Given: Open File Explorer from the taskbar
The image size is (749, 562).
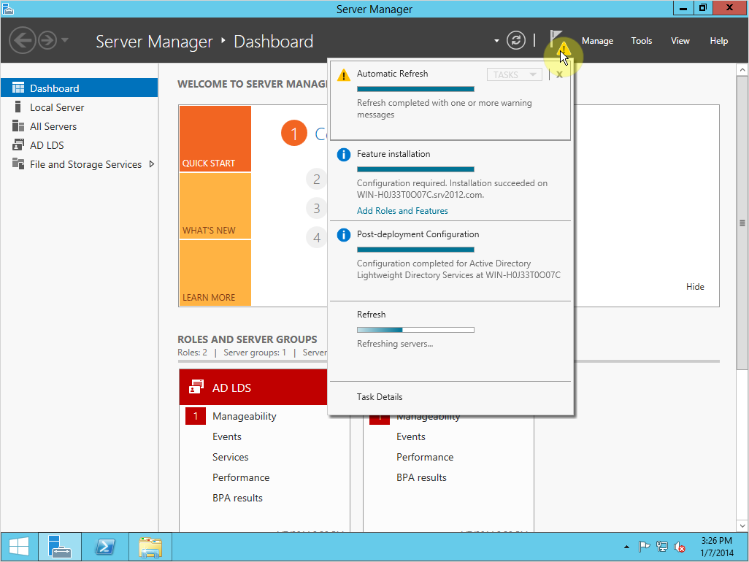Looking at the screenshot, I should point(150,547).
